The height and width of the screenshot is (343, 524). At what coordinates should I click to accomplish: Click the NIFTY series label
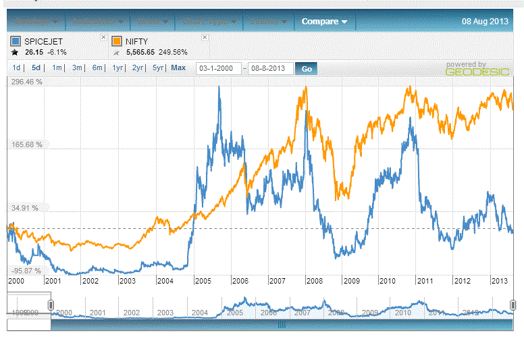136,41
